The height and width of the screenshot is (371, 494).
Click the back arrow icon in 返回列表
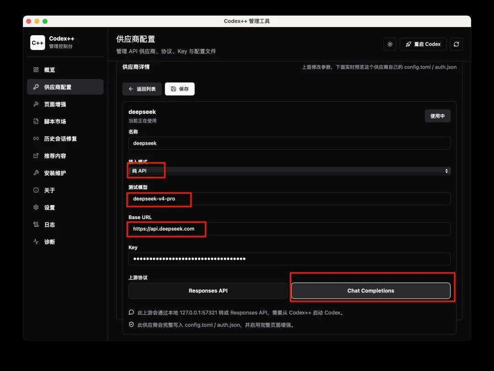[x=131, y=89]
